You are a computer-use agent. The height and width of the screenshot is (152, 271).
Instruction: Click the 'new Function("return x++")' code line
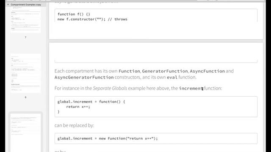[x=108, y=138]
